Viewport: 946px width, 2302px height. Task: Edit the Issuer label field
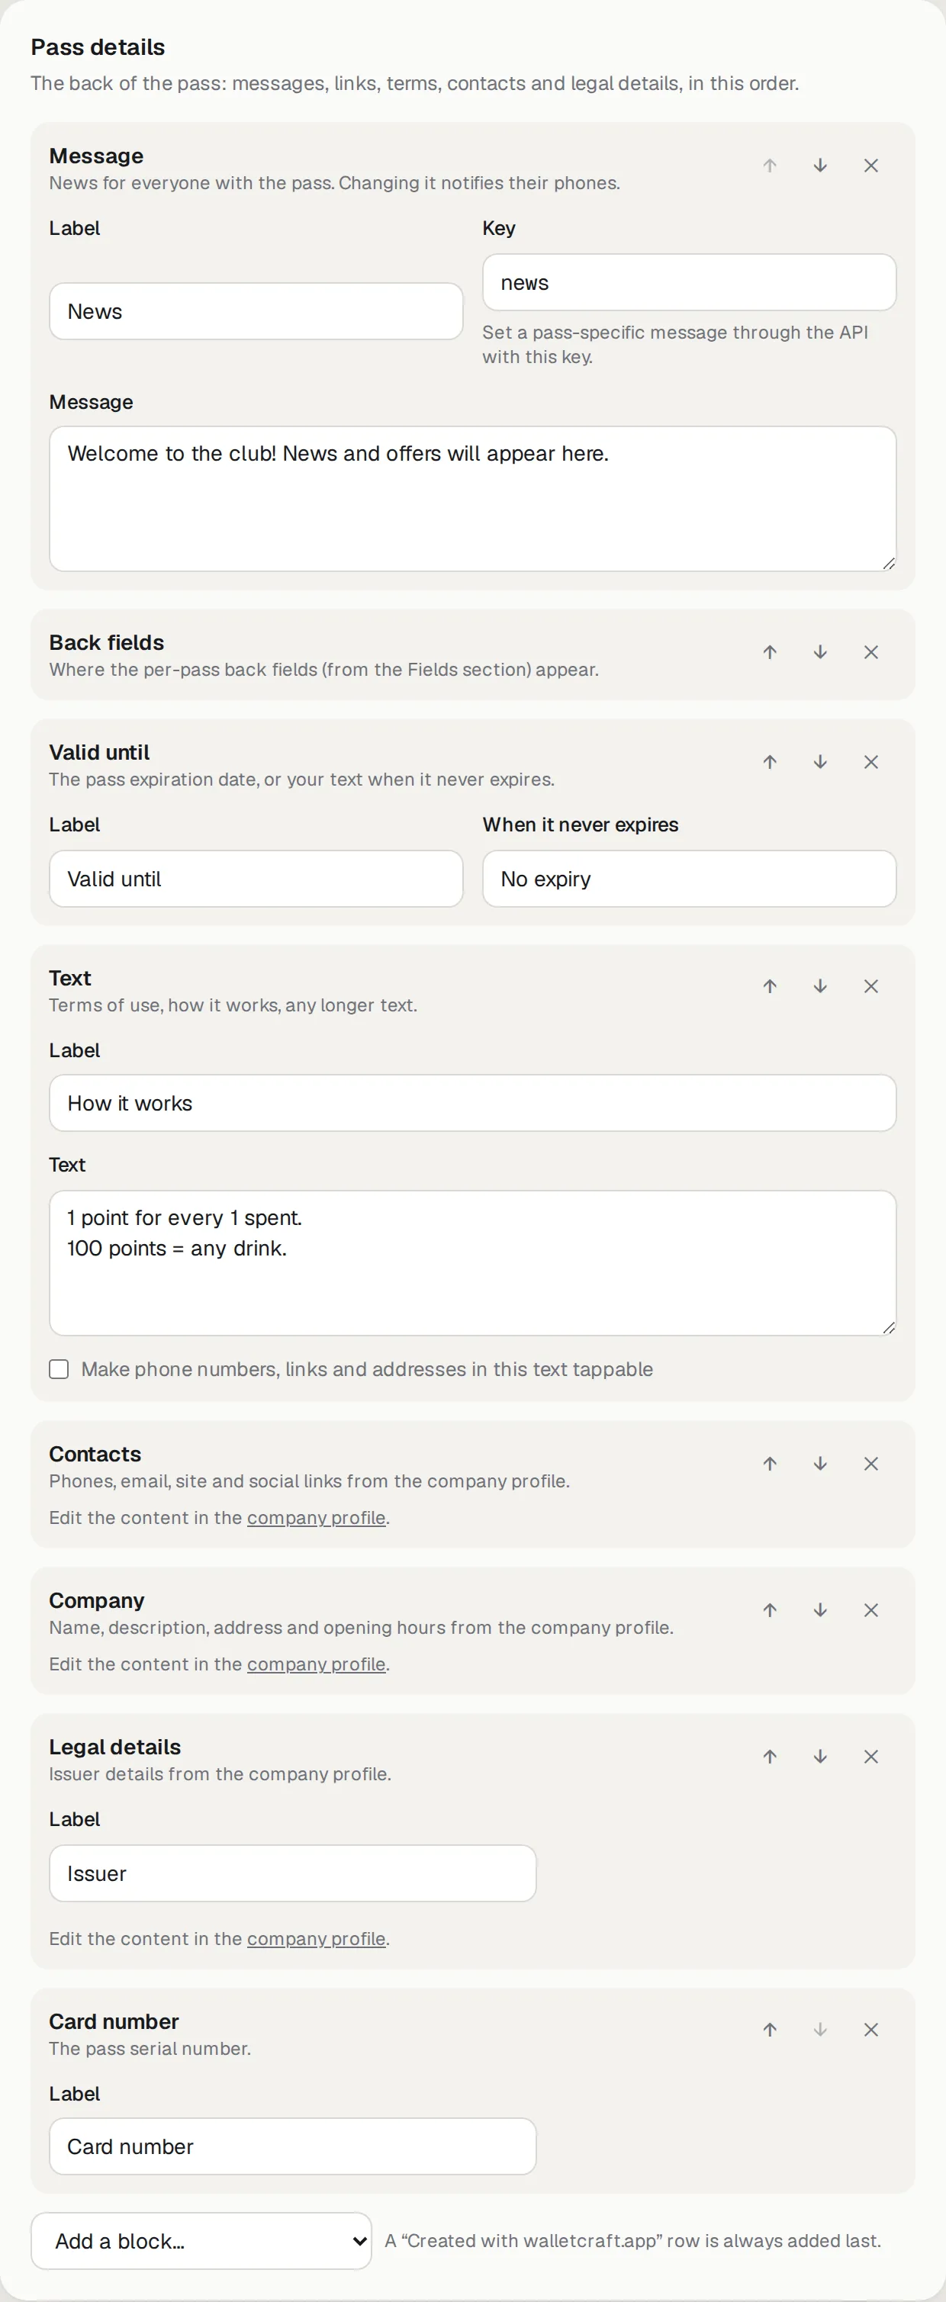pos(292,1874)
